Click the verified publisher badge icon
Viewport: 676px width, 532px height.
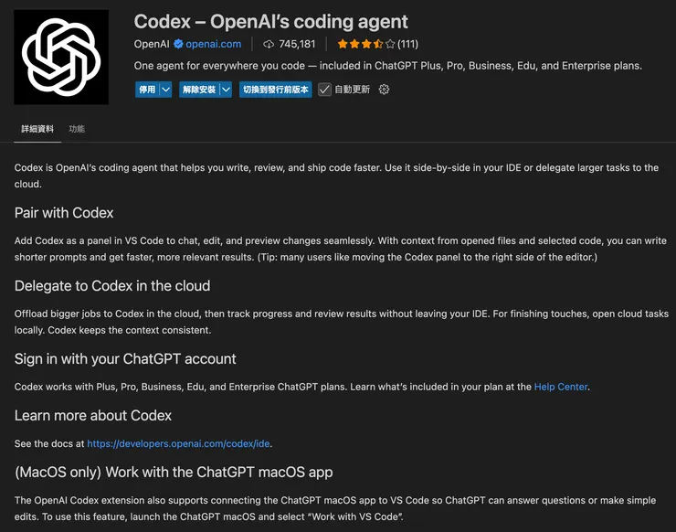(178, 44)
